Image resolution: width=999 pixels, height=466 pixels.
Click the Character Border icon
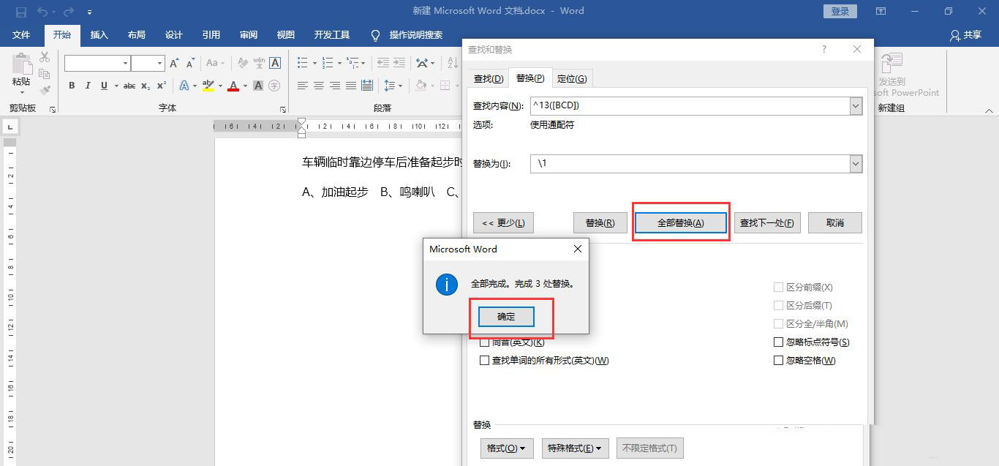pyautogui.click(x=275, y=64)
